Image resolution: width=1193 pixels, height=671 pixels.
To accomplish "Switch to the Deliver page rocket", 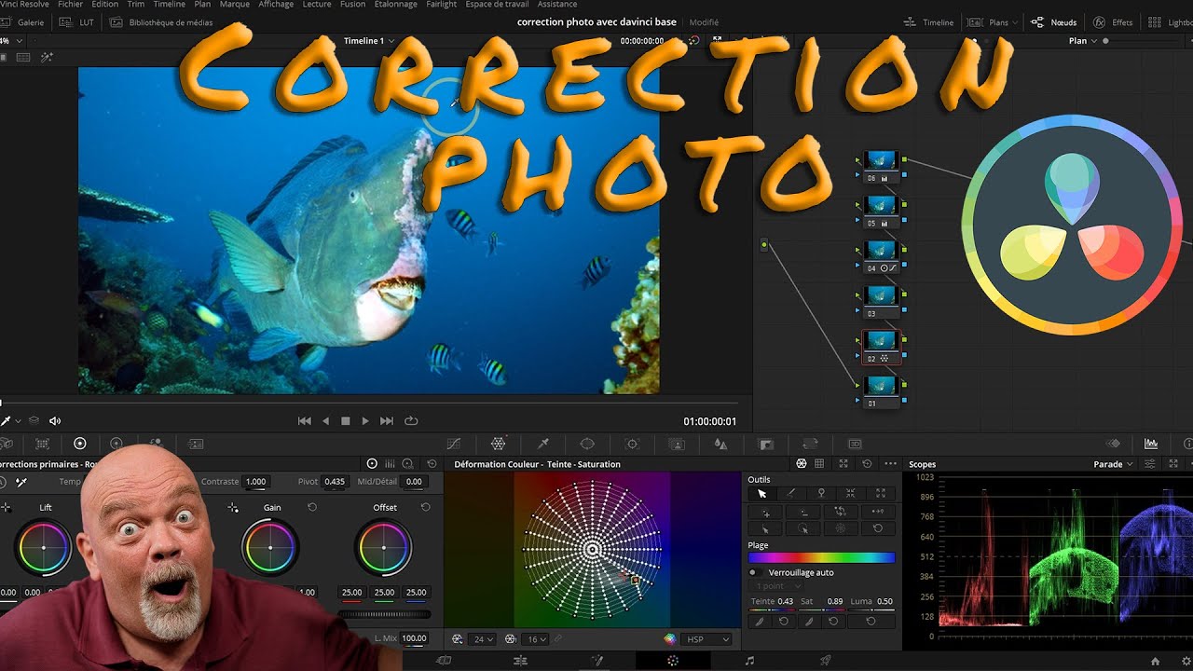I will (x=825, y=661).
